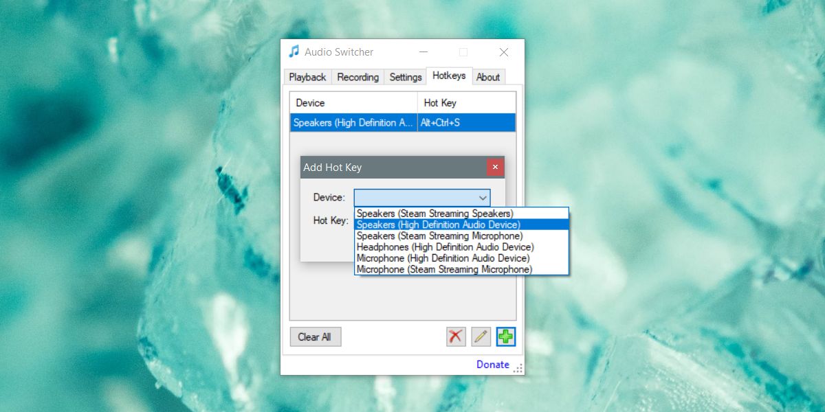Click the Clear All button

pyautogui.click(x=315, y=337)
